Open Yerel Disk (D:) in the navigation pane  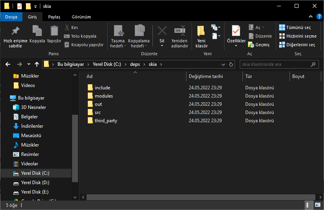coord(35,183)
